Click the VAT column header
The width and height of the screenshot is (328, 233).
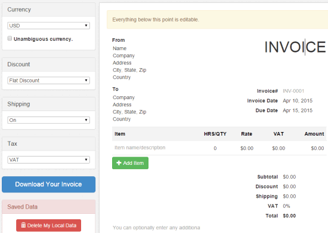click(279, 134)
